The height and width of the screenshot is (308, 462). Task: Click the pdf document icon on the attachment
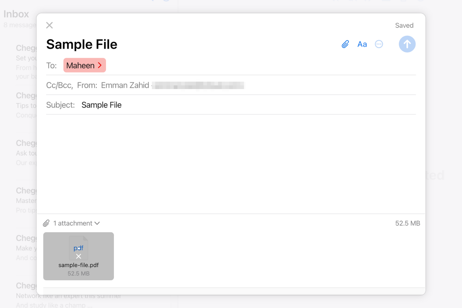[79, 247]
